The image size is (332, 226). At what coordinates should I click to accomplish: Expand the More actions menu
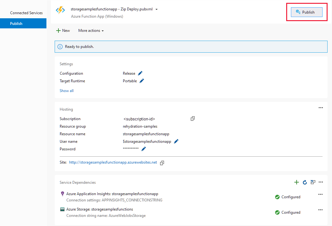tap(91, 31)
